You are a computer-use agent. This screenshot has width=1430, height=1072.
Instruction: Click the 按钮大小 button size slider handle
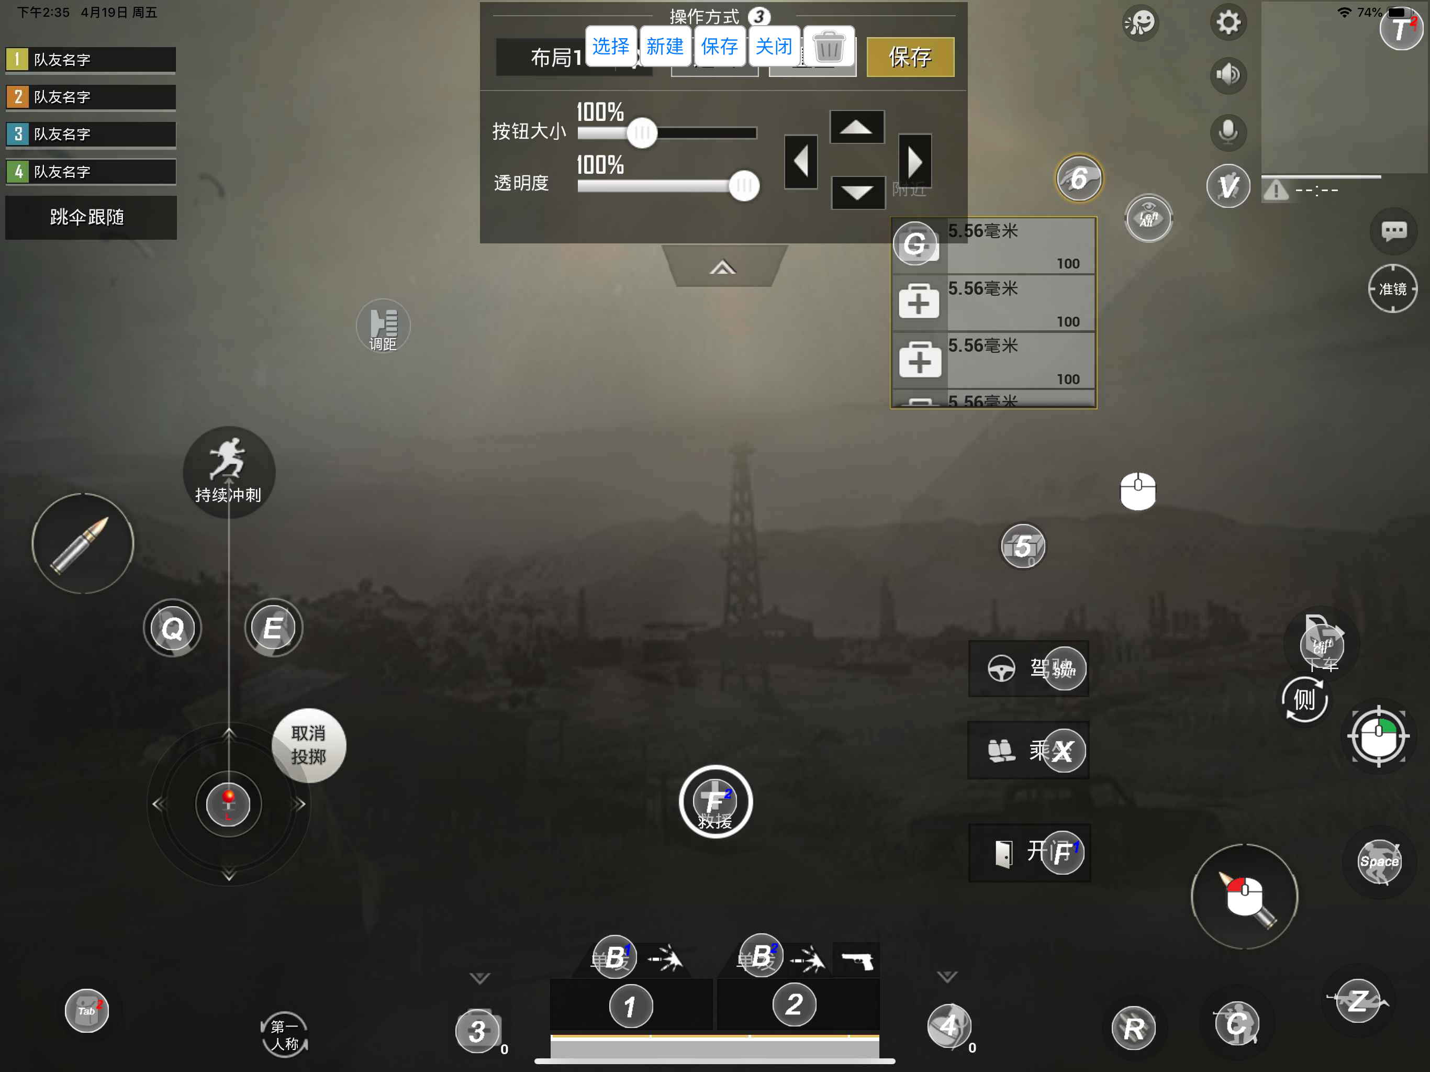[642, 133]
